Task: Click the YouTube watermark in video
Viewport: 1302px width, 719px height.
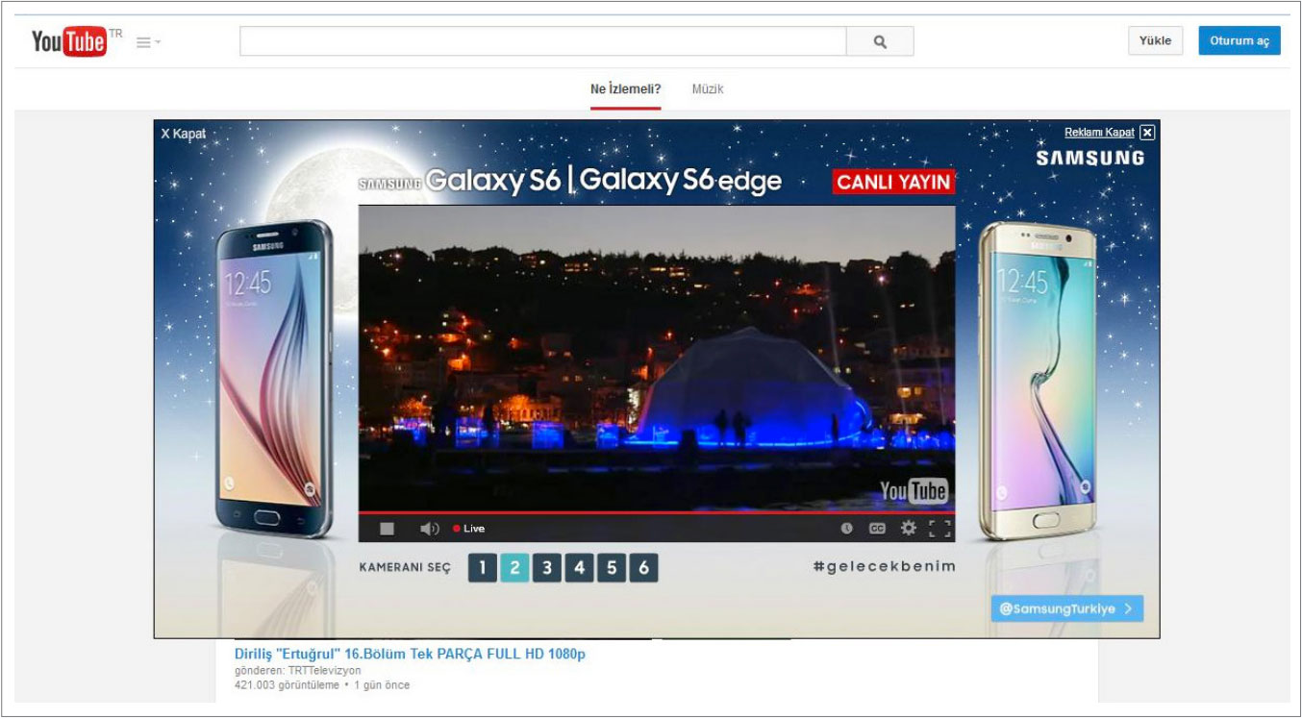Action: click(914, 491)
